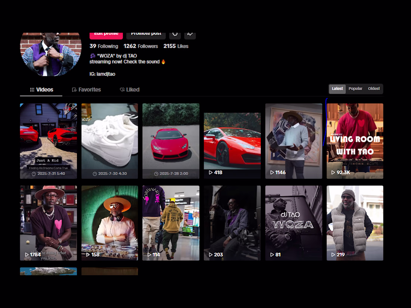Image resolution: width=411 pixels, height=308 pixels.
Task: Open red Lamborghini video scheduled 2025-7-28
Action: pyautogui.click(x=171, y=141)
